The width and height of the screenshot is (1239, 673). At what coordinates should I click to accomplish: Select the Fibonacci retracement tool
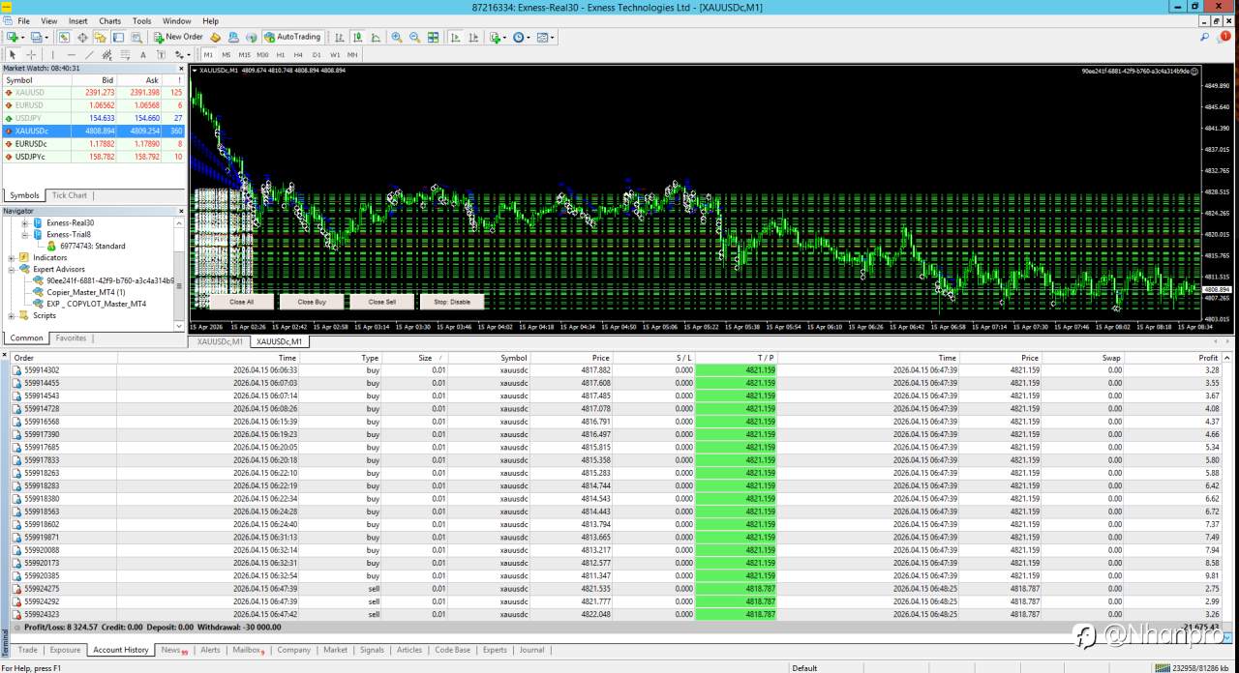125,54
